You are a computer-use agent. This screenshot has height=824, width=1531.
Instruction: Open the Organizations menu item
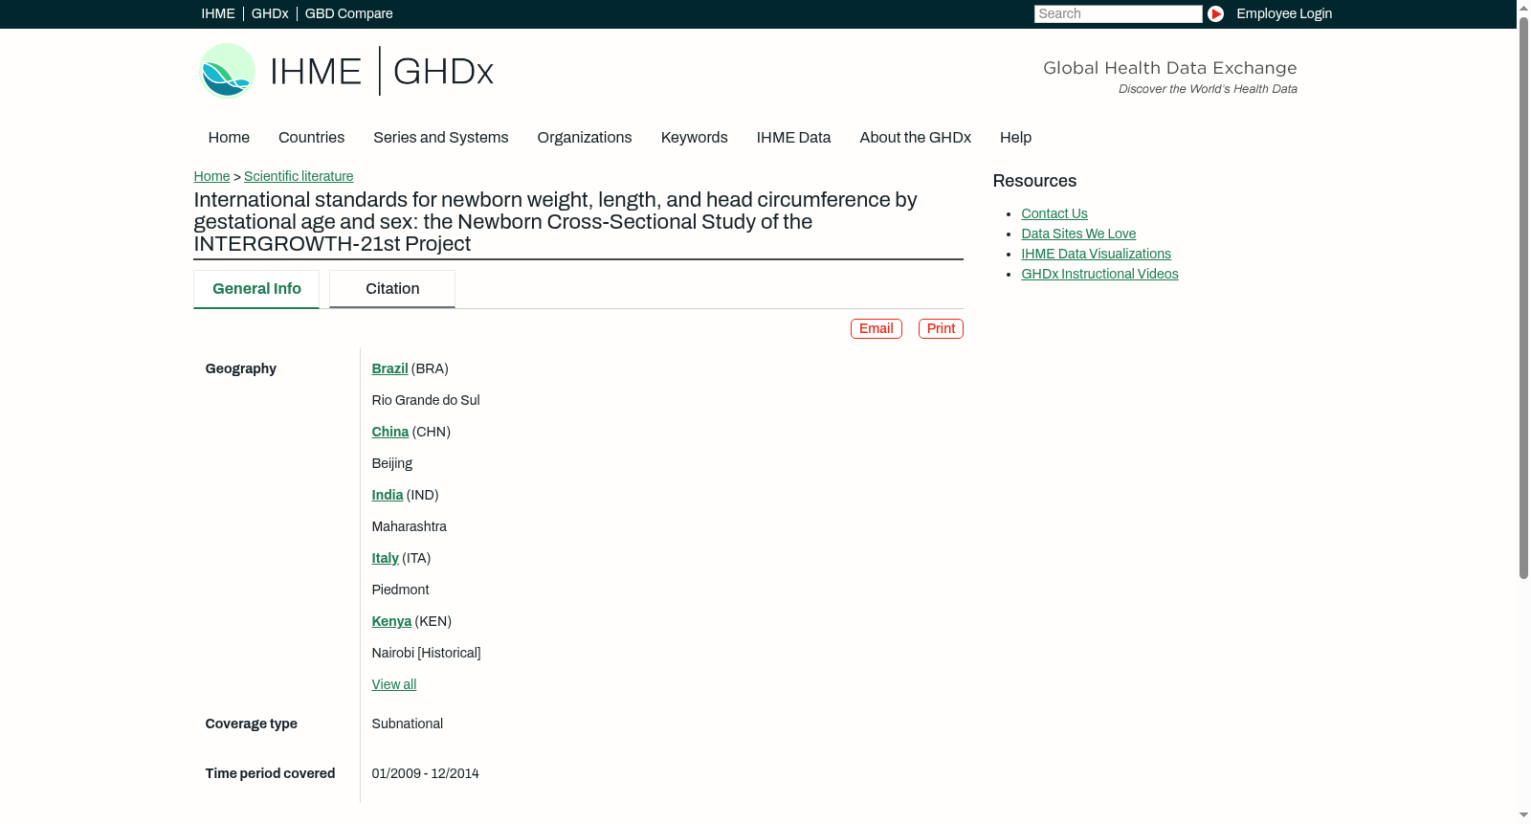tap(585, 138)
